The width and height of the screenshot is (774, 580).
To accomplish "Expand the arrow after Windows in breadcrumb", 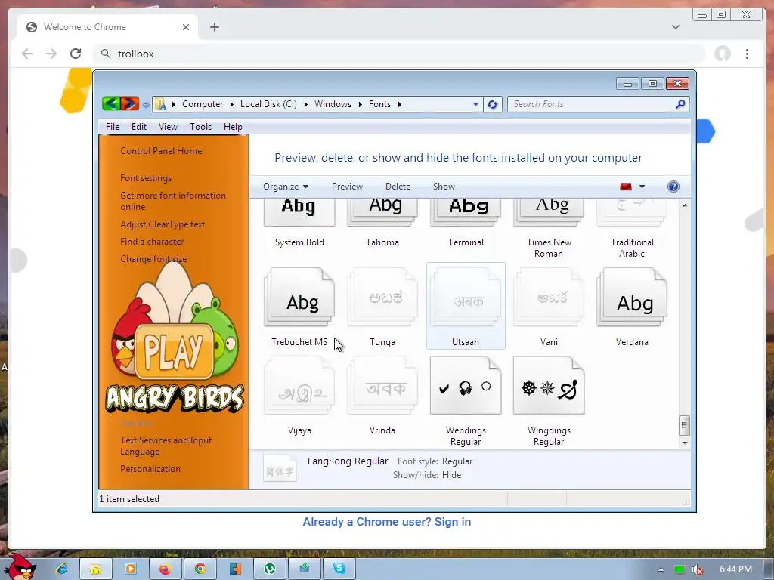I will coord(361,104).
